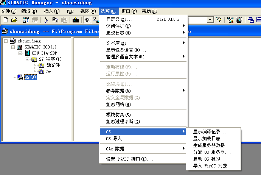Screen dimensions: 261x175
Task: Choose 显示设备语言 menu entry
Action: click(x=143, y=50)
